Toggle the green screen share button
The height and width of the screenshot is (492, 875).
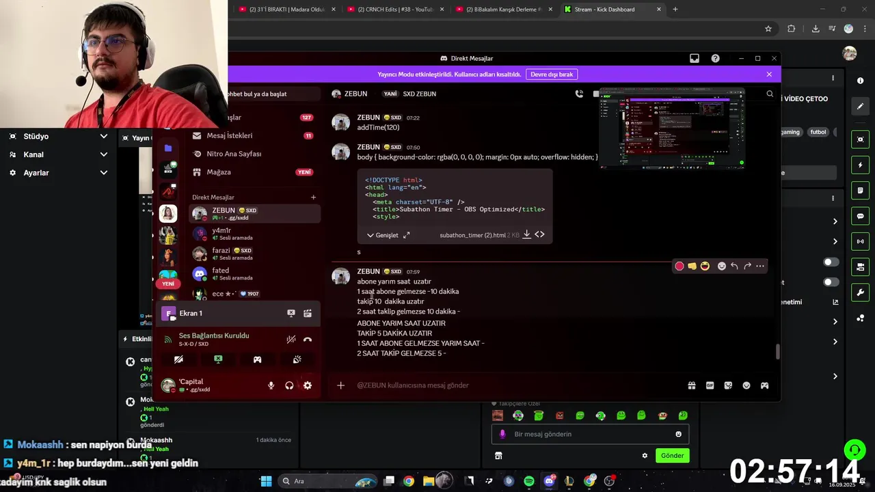218,359
